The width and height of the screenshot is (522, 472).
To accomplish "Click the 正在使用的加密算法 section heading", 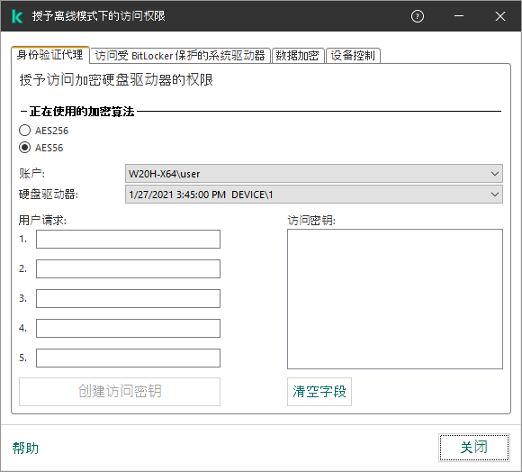I will tap(82, 112).
